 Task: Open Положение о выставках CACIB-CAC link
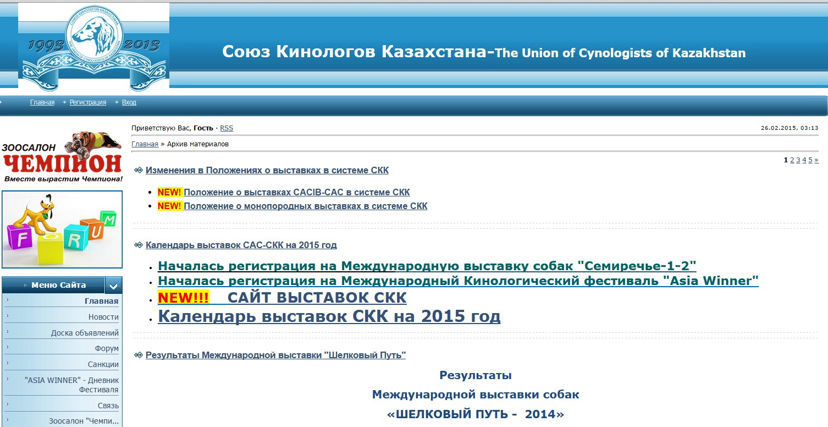(x=296, y=193)
